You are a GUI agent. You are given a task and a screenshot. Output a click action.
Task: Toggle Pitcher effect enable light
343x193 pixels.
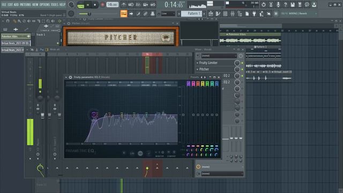[x=242, y=69]
